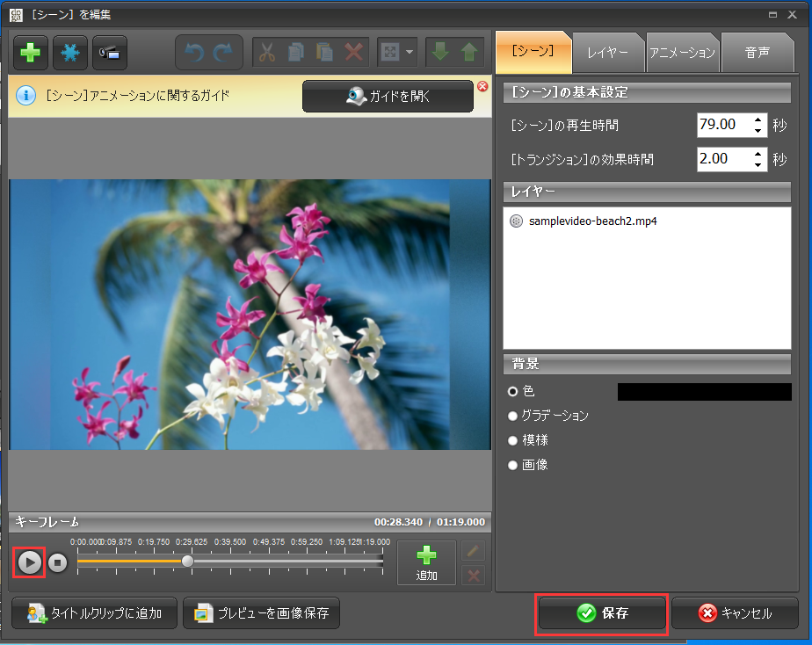The image size is (812, 645).
Task: Click the clip/movie icon in the toolbar
Action: pyautogui.click(x=109, y=53)
